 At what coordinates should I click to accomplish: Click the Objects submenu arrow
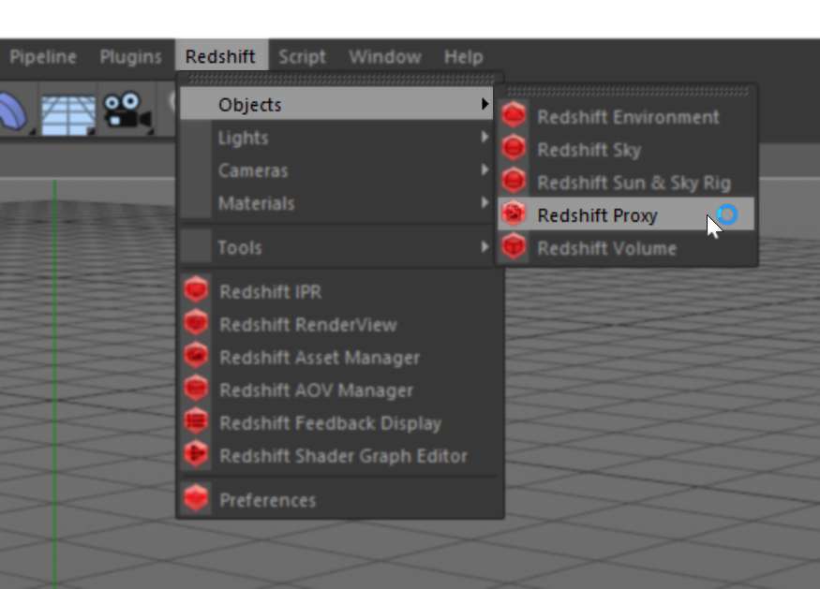tap(485, 104)
